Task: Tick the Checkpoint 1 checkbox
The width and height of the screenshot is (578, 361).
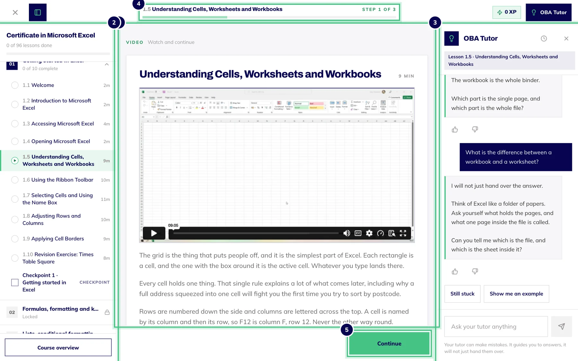Action: coord(15,282)
